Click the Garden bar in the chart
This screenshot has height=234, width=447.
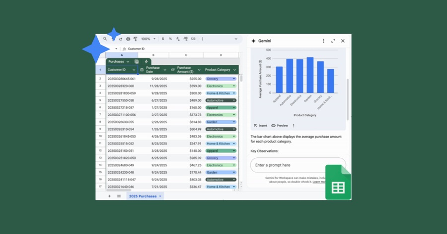(x=310, y=75)
